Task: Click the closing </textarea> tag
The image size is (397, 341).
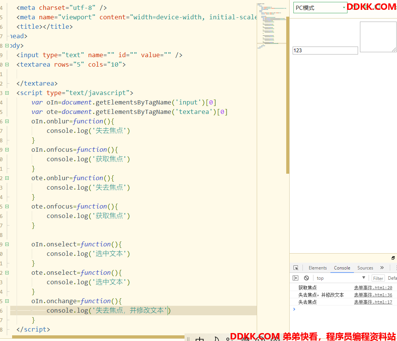Action: point(37,83)
